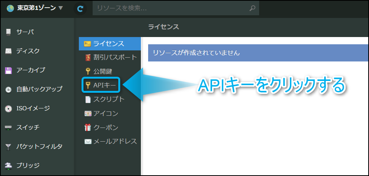Click the 自動バックアップ clock icon
The image size is (369, 176).
coord(9,90)
